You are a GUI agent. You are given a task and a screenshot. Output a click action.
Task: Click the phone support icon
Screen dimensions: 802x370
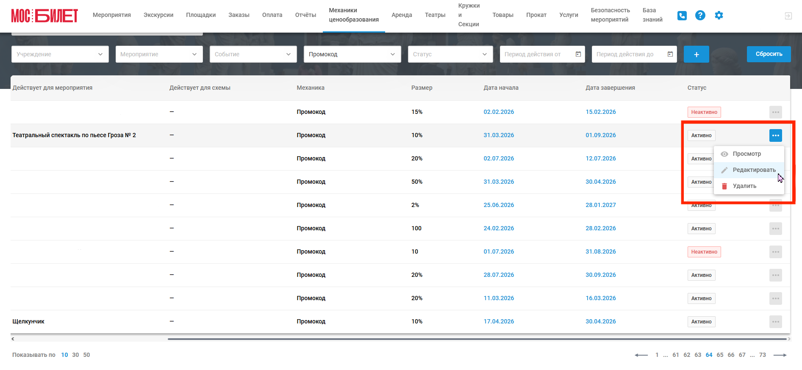tap(682, 16)
